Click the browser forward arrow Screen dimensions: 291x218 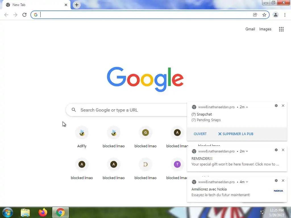click(x=15, y=15)
